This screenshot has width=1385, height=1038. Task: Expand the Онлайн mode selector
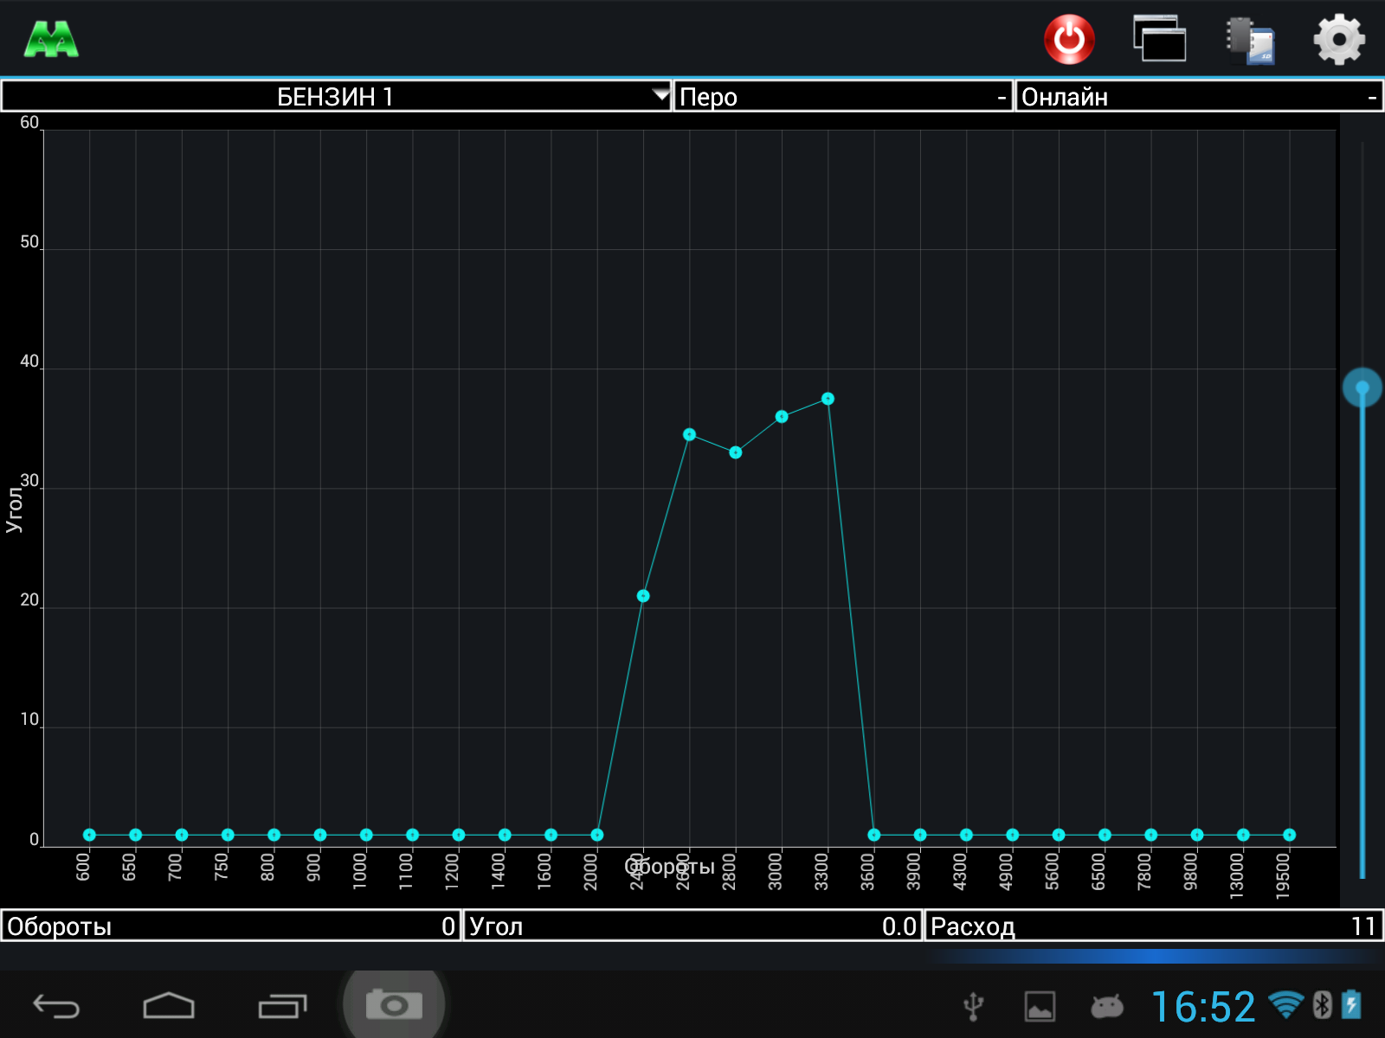click(1198, 96)
